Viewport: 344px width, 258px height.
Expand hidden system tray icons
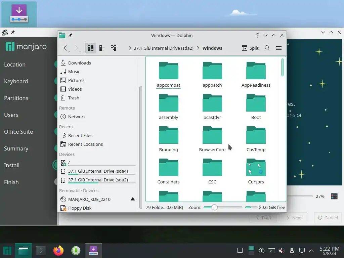point(311,251)
